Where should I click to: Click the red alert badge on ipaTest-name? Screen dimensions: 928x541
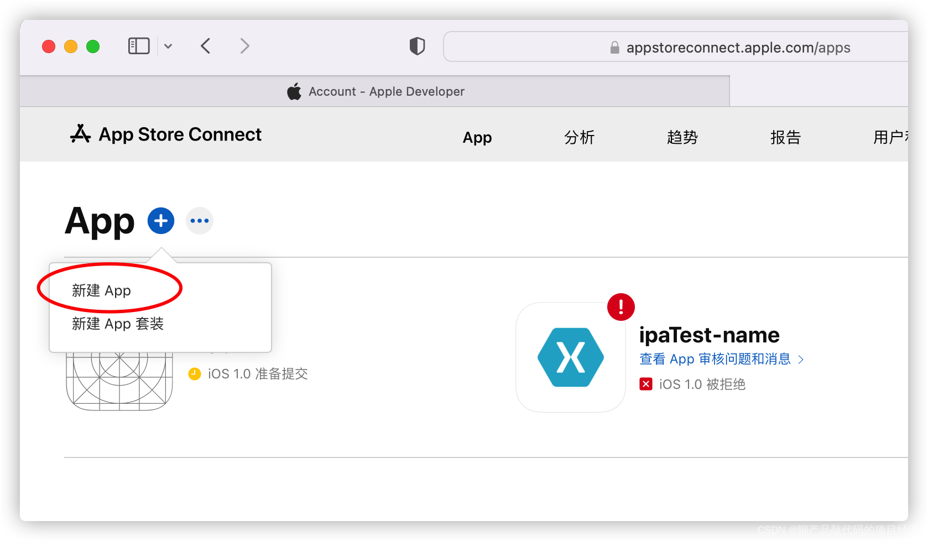tap(621, 307)
